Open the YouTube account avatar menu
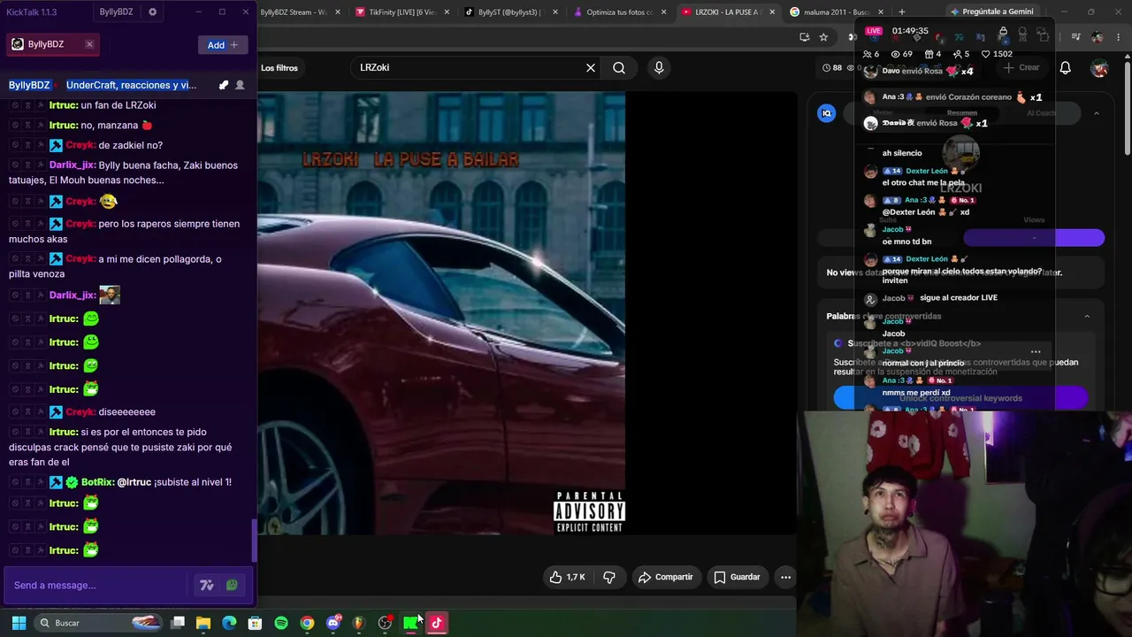Screen dimensions: 1132x637 (x=1099, y=68)
